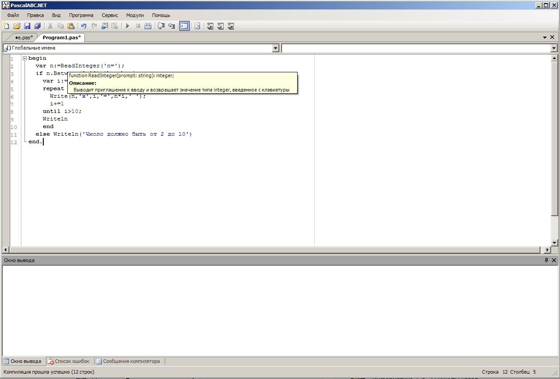Pin the Окно вывода panel

tap(546, 260)
